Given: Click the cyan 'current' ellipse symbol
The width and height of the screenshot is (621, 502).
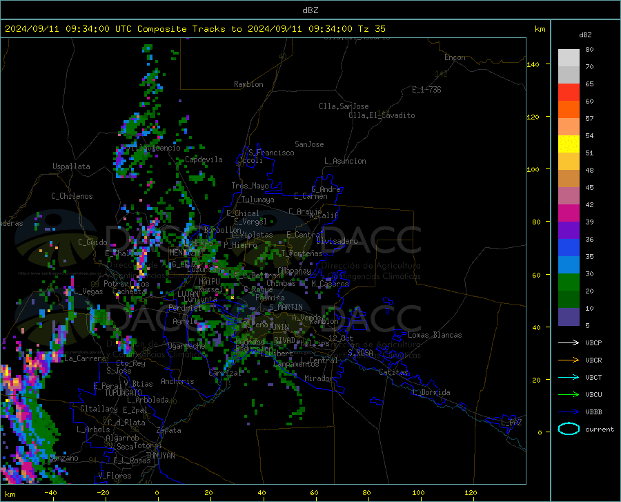Looking at the screenshot, I should 569,429.
